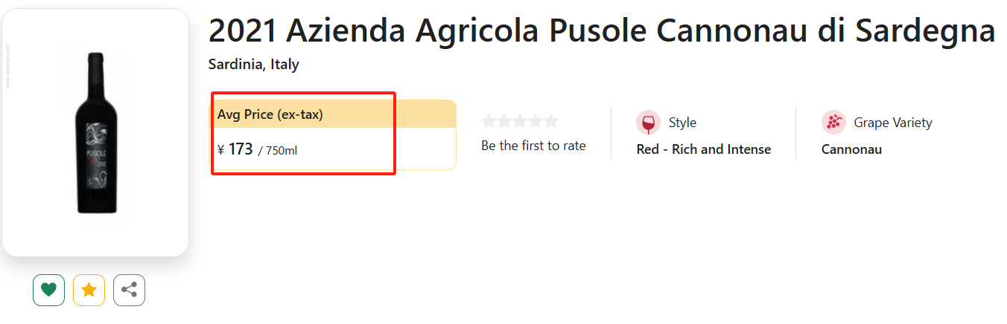Give the wine a five-star rating

pyautogui.click(x=551, y=121)
